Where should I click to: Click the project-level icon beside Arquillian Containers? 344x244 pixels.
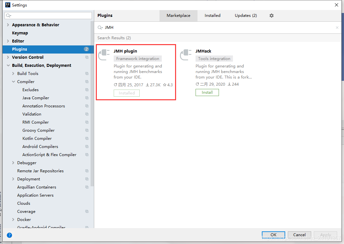pos(87,187)
